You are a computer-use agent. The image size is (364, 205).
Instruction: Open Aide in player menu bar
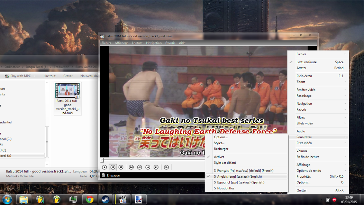[x=182, y=43]
